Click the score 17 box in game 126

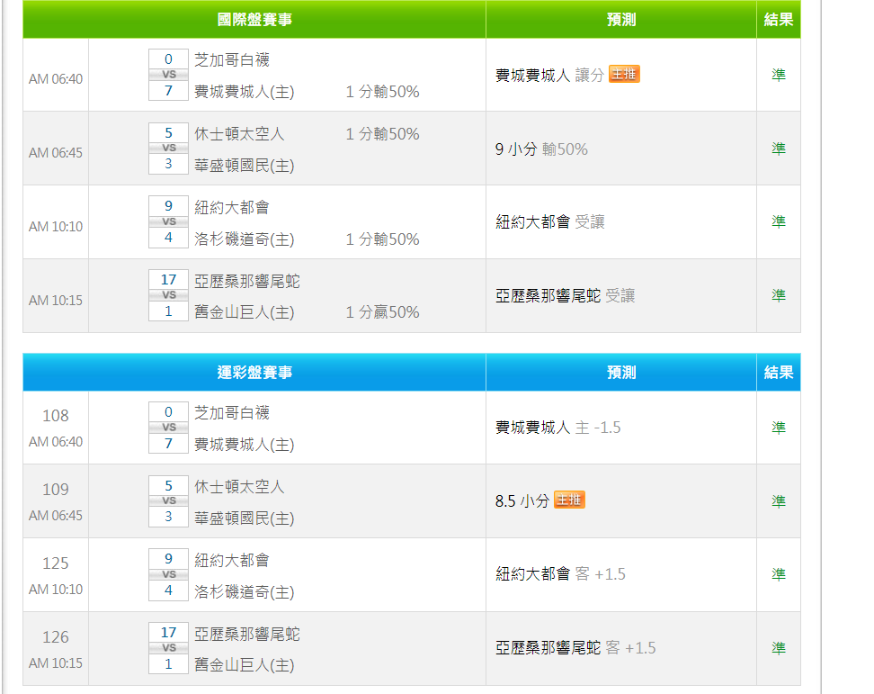click(168, 633)
